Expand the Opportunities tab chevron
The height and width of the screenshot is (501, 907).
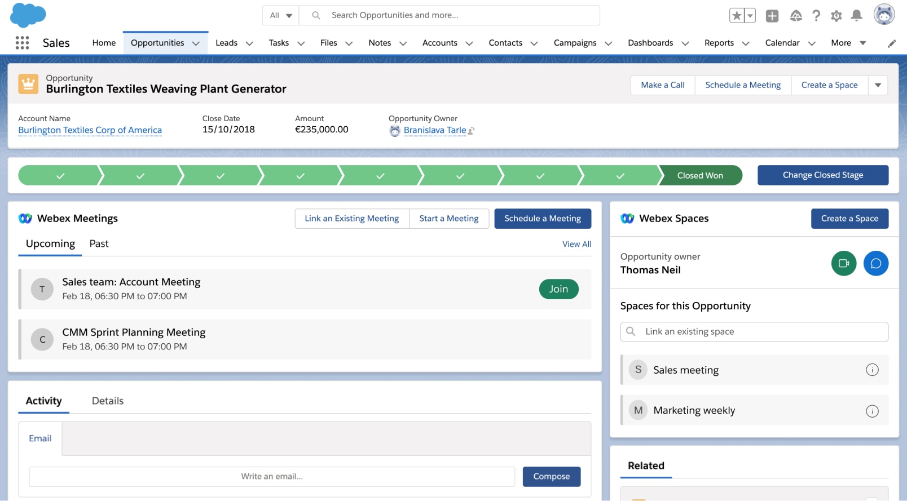click(x=196, y=43)
